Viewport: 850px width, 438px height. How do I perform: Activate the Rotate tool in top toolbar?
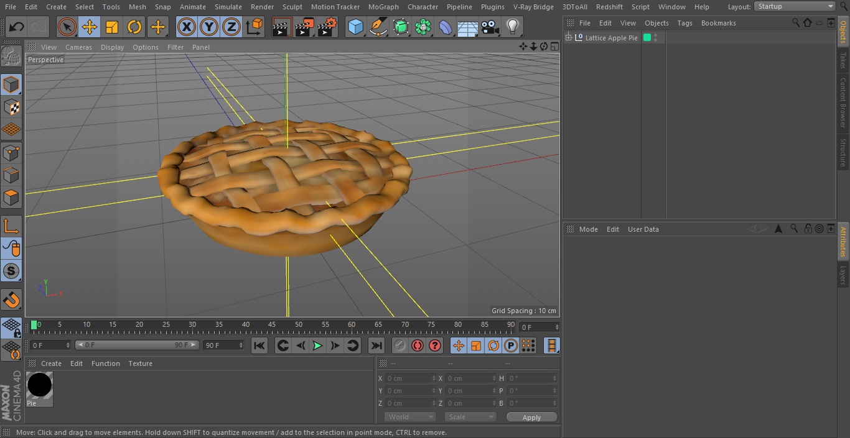click(134, 27)
